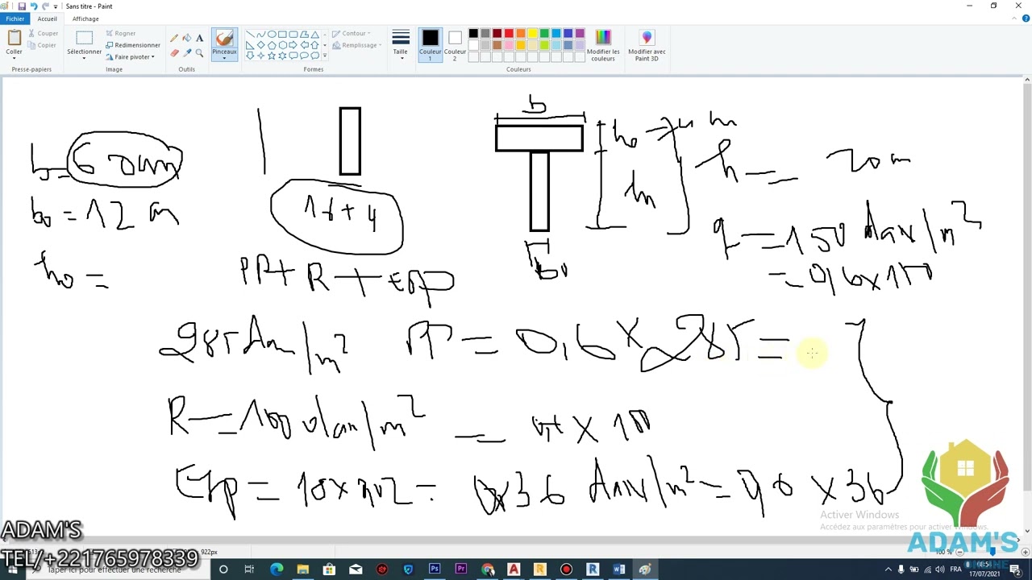1032x580 pixels.
Task: Click the Pinceaux brush icon
Action: tap(224, 38)
